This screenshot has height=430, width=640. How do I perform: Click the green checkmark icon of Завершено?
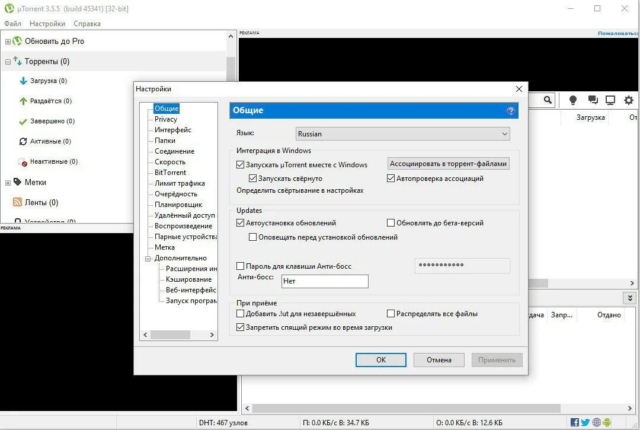23,121
